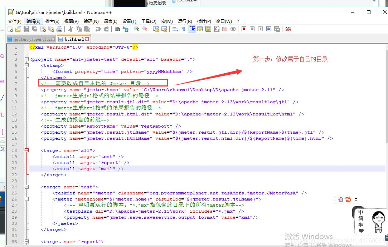The height and width of the screenshot is (247, 388).
Task: Open the Replace tool icon
Action: point(126,29)
